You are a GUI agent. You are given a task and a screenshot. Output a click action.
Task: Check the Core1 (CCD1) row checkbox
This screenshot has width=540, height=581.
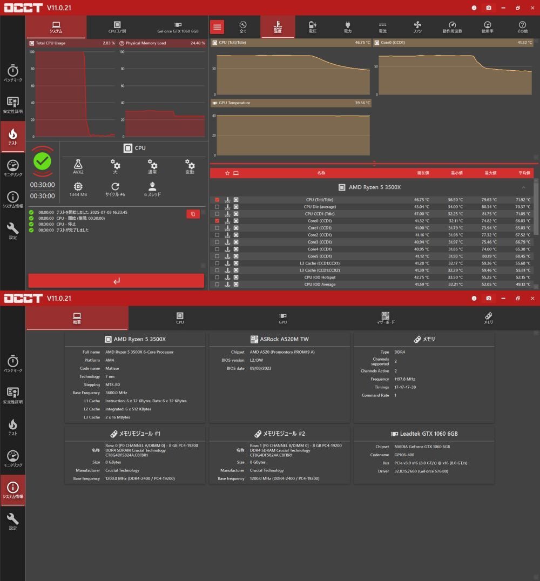pos(217,228)
